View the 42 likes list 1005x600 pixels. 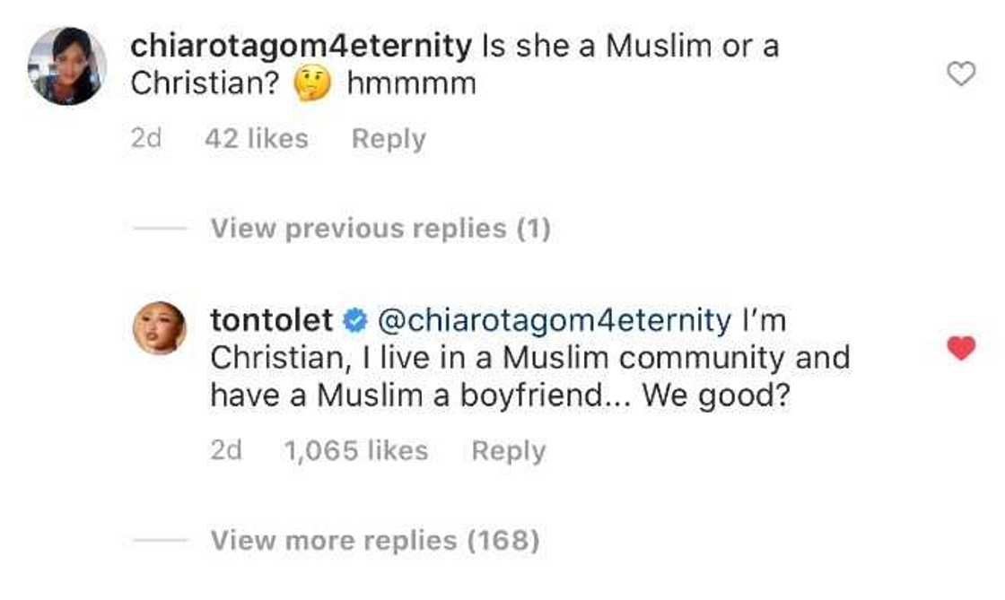pos(256,139)
